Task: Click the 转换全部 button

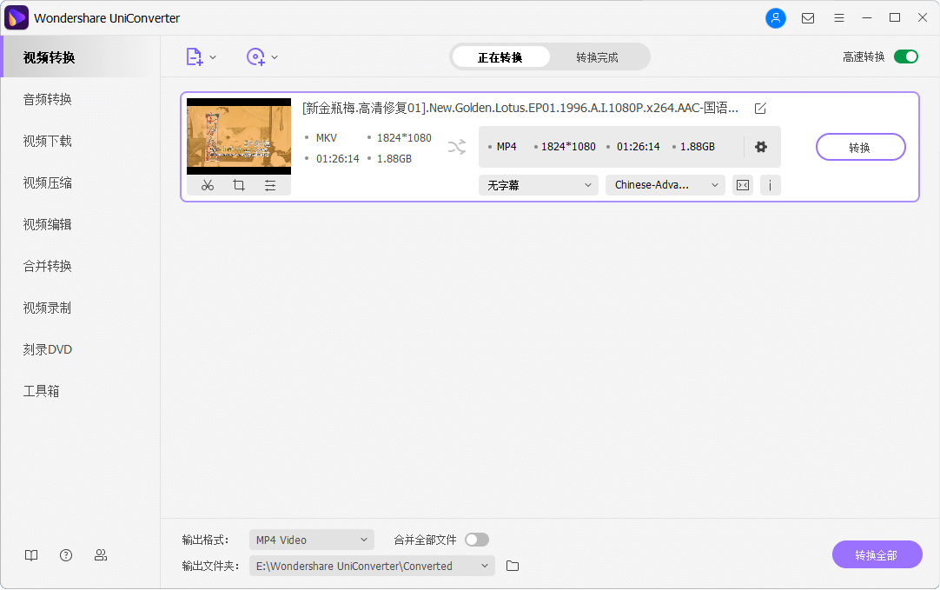Action: point(877,555)
